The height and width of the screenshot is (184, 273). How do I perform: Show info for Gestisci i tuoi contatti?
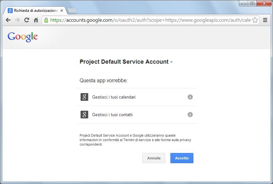pos(190,115)
